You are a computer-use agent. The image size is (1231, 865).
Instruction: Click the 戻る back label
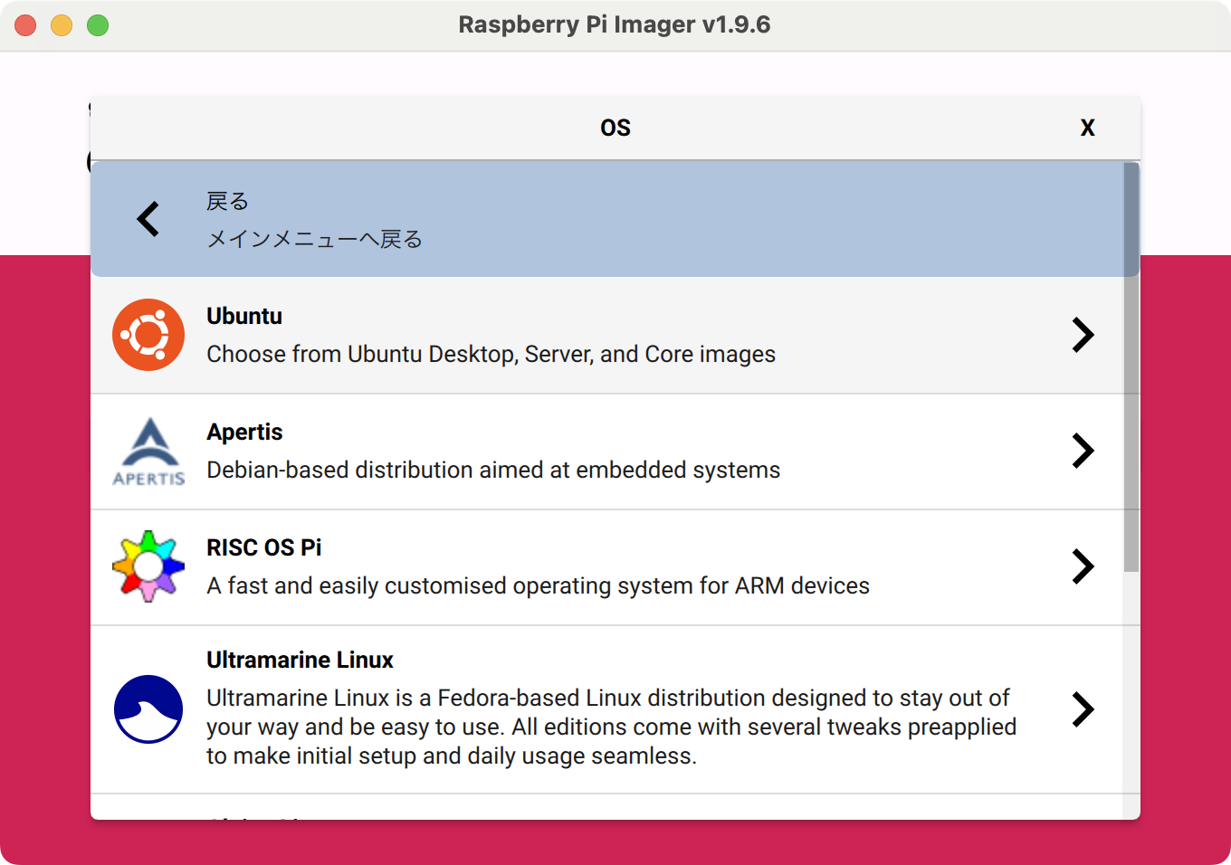click(227, 201)
